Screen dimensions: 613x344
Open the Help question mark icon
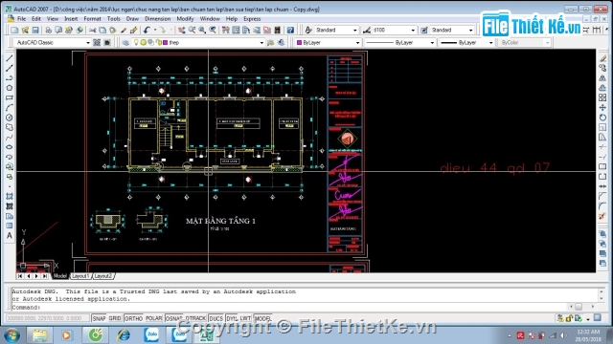[x=290, y=30]
